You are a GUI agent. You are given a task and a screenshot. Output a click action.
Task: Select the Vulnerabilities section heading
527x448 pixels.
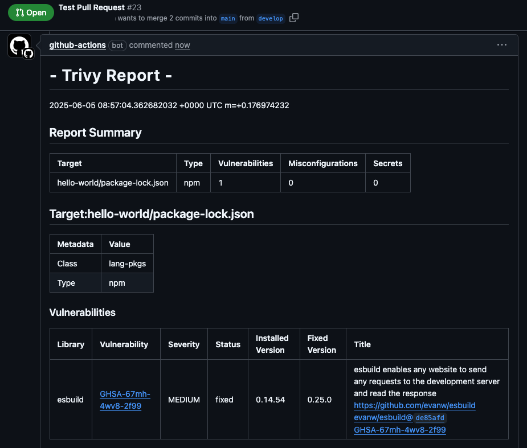pos(83,313)
